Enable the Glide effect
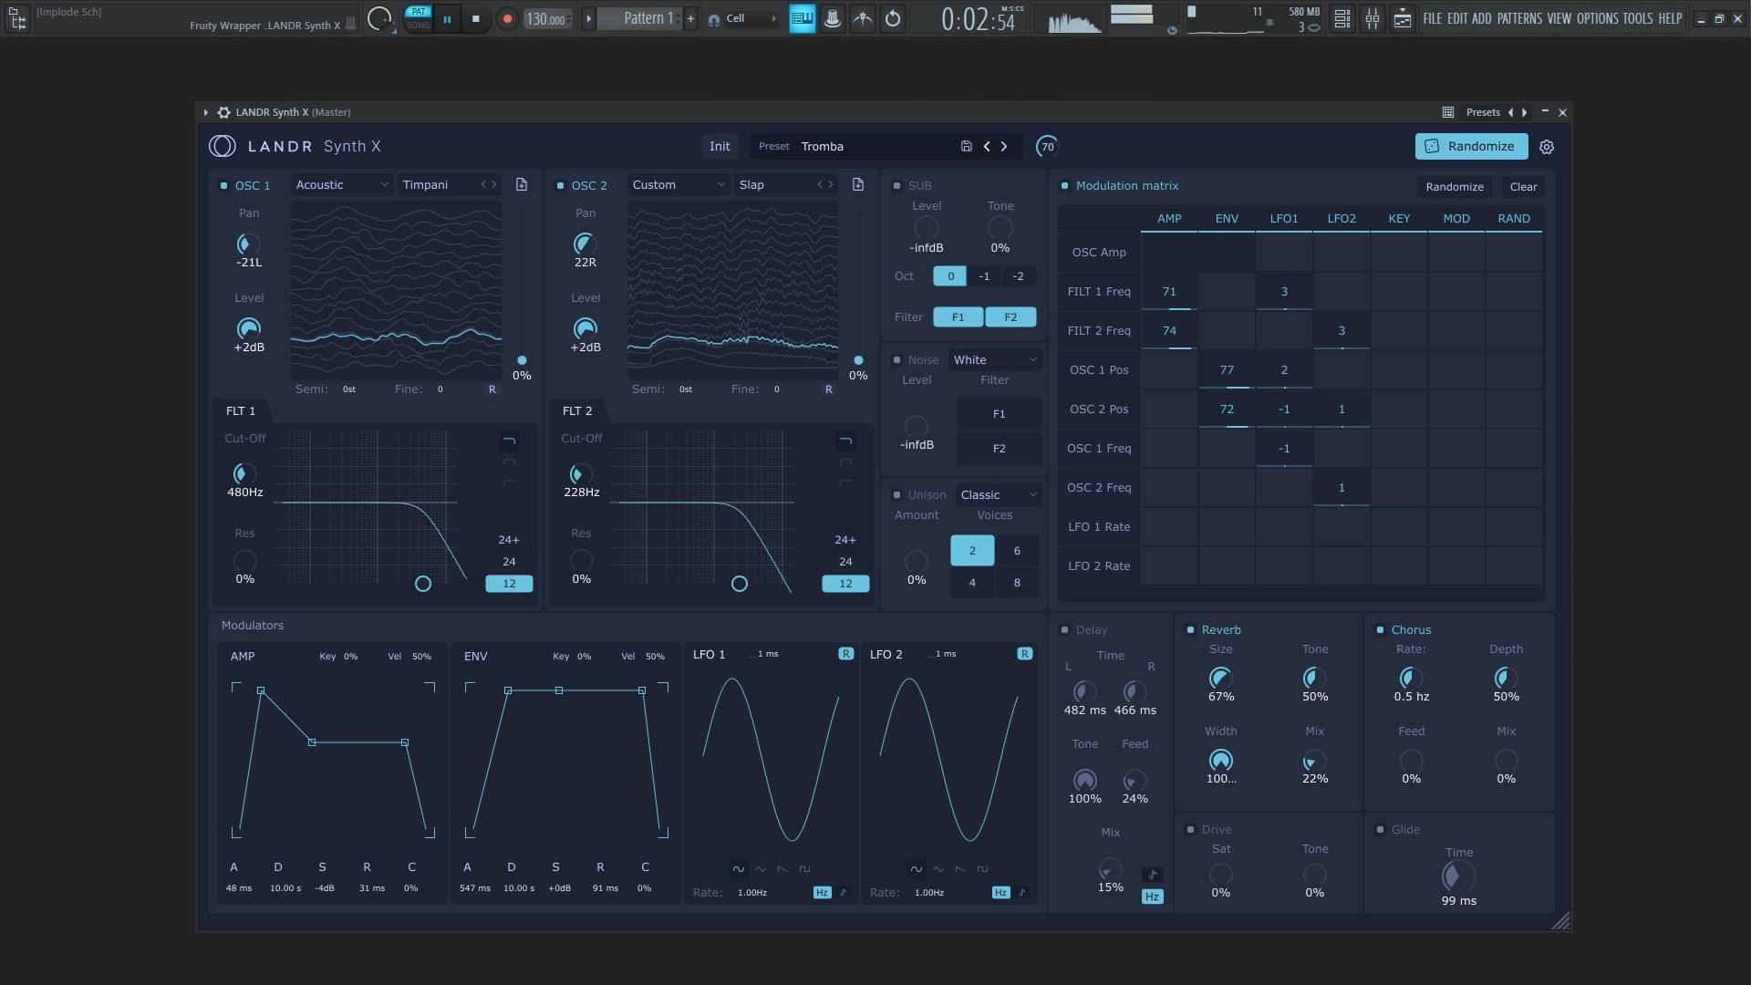1751x985 pixels. click(1380, 830)
